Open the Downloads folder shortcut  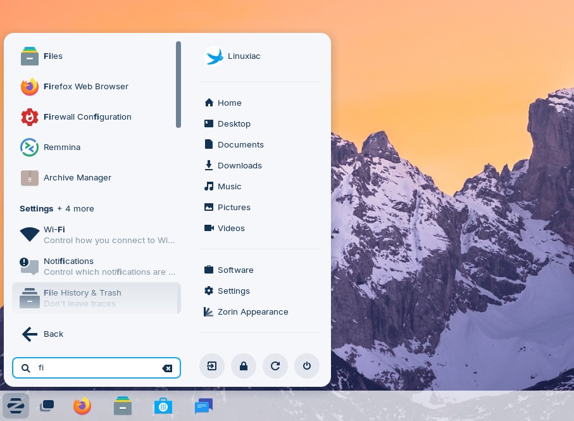pos(260,165)
